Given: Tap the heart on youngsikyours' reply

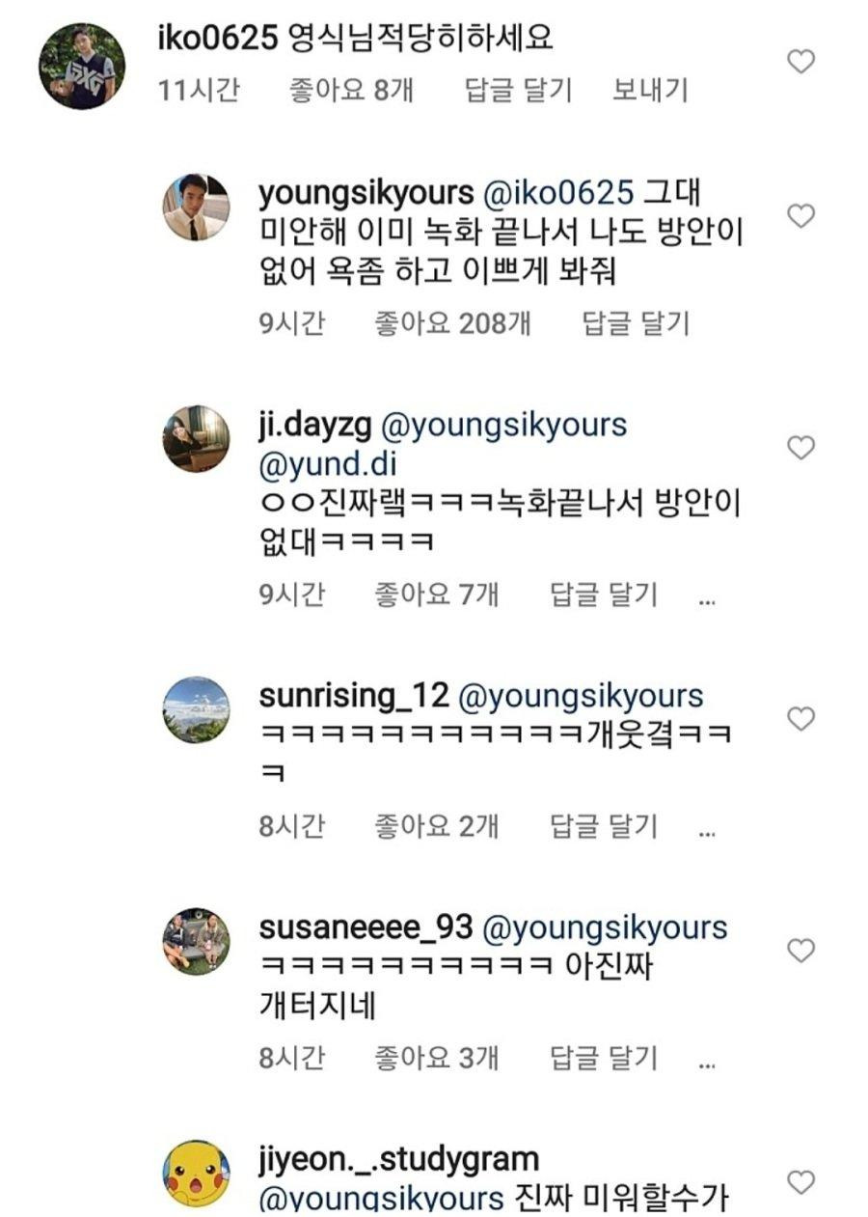Looking at the screenshot, I should (x=801, y=216).
